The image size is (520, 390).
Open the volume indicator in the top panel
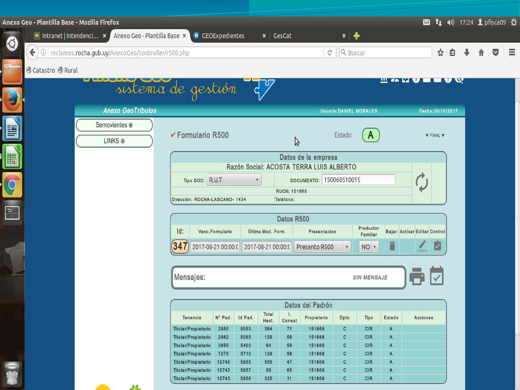(x=450, y=22)
